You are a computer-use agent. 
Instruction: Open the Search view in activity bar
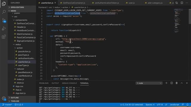[4, 12]
